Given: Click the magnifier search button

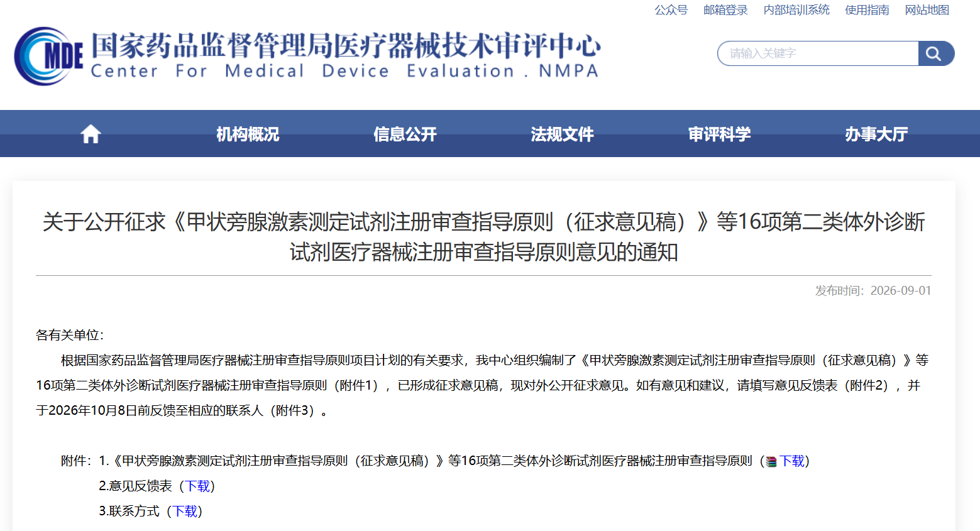Looking at the screenshot, I should coord(936,53).
